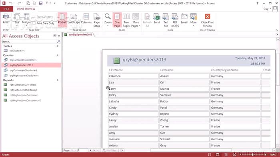Click the Access application icon in title bar
This screenshot has height=157, width=280.
4,3
